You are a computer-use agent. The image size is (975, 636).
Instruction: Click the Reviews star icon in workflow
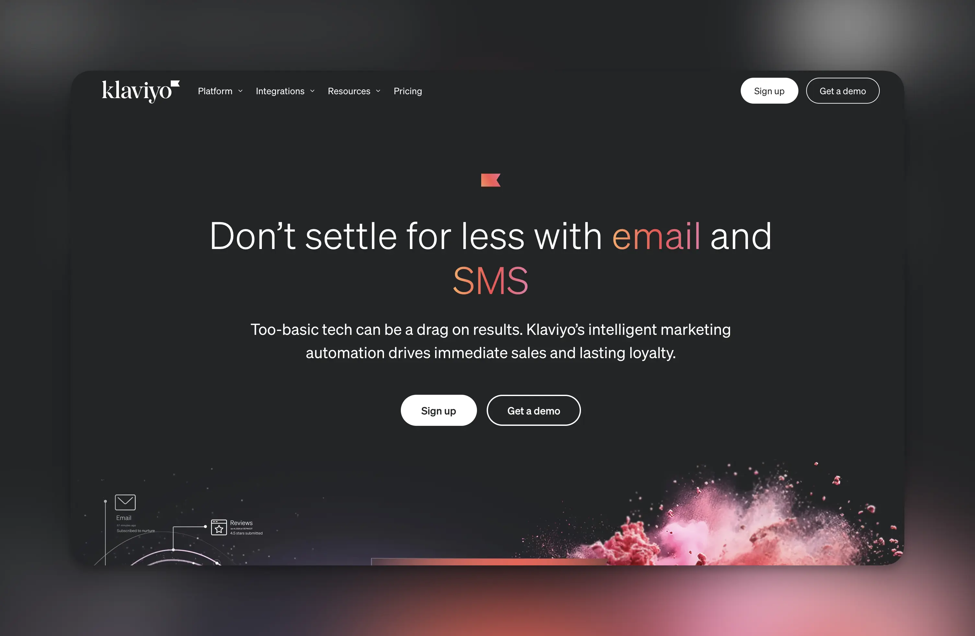[218, 527]
